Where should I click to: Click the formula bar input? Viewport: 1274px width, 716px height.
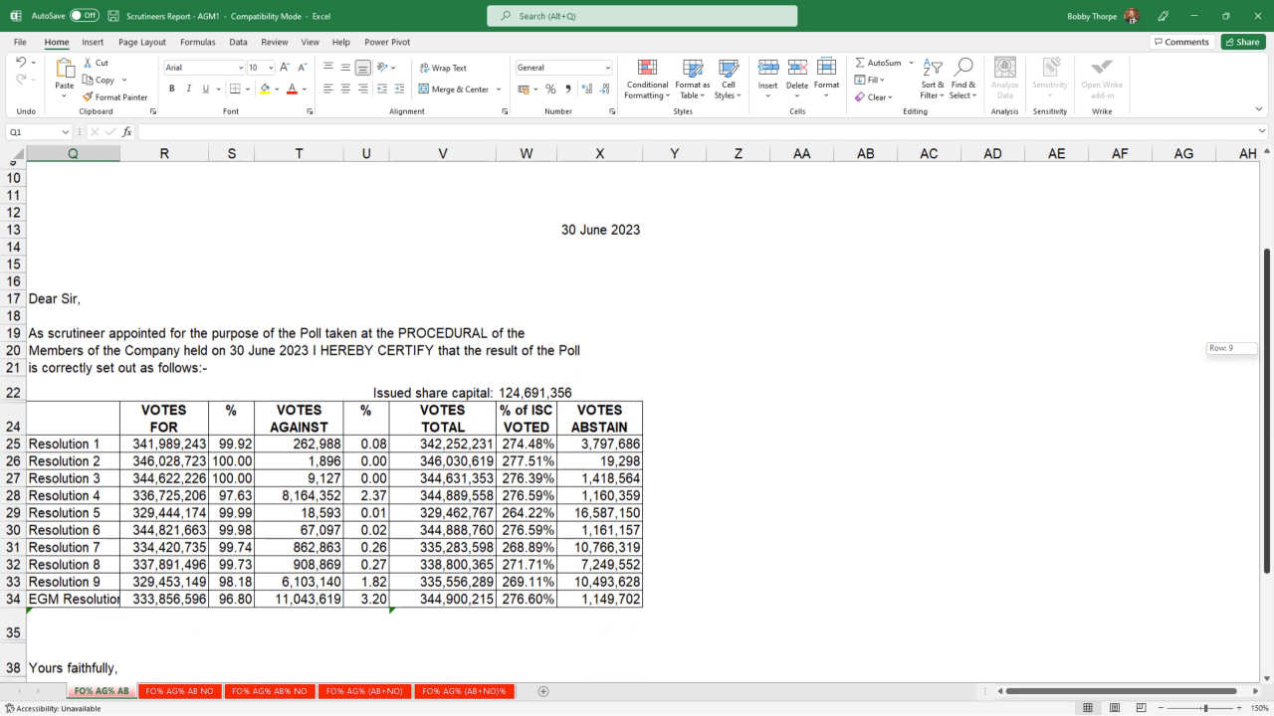697,132
